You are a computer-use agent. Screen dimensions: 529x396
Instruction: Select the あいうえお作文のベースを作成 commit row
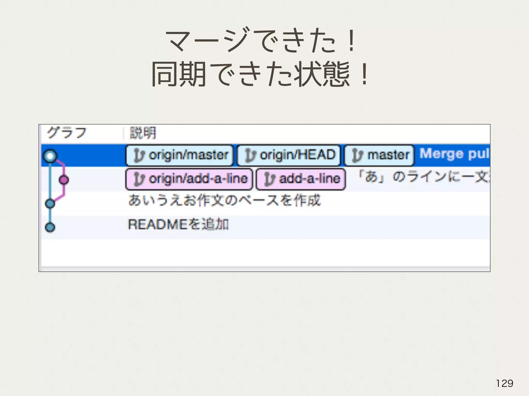[224, 201]
